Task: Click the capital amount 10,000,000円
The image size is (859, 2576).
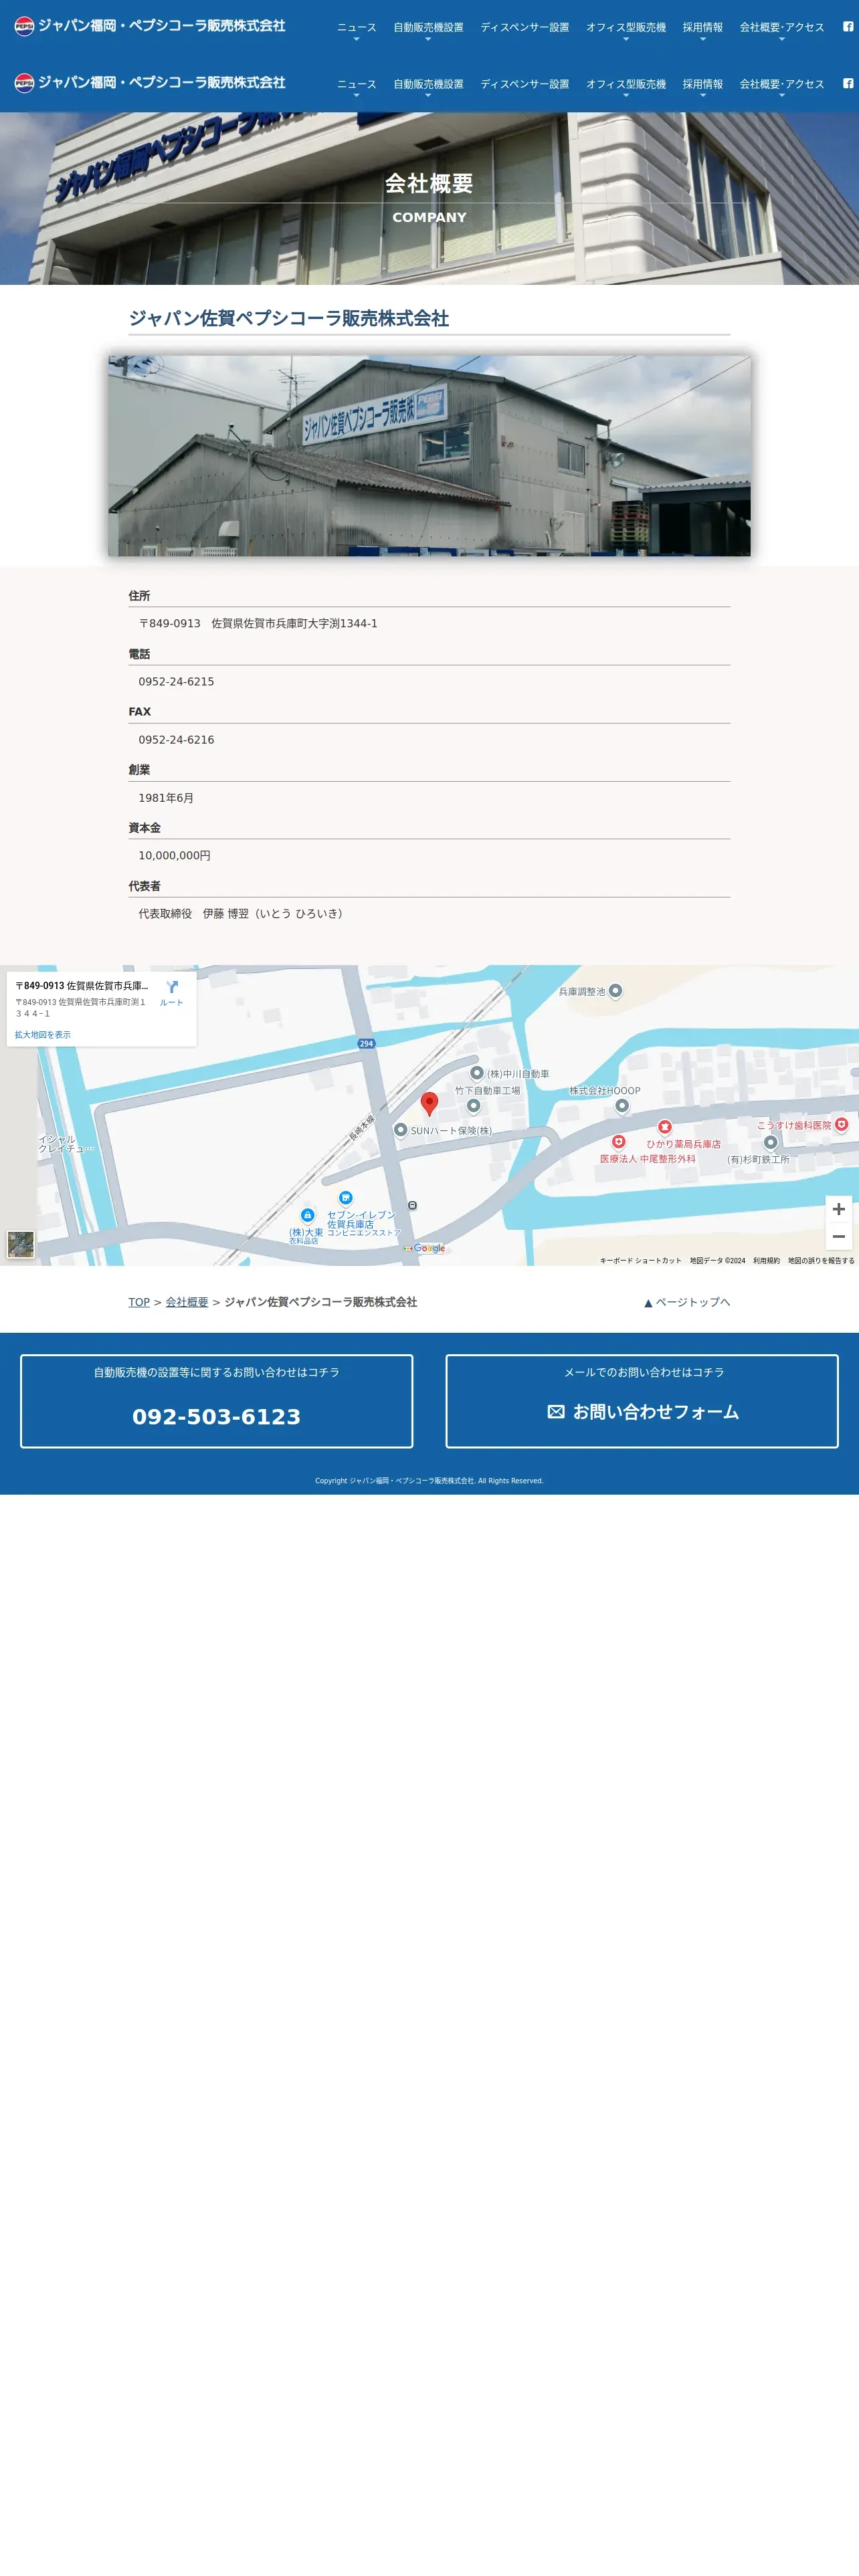Action: (x=174, y=856)
